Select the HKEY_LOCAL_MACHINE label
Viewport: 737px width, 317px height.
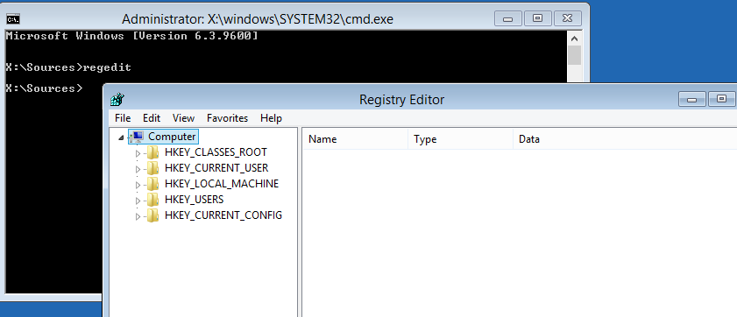pos(222,184)
